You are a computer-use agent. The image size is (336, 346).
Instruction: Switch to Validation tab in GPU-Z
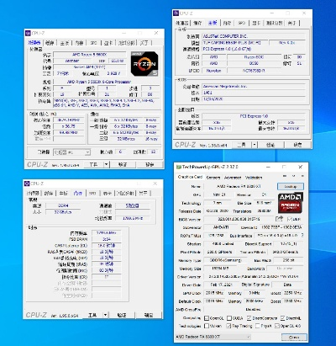[x=254, y=178]
